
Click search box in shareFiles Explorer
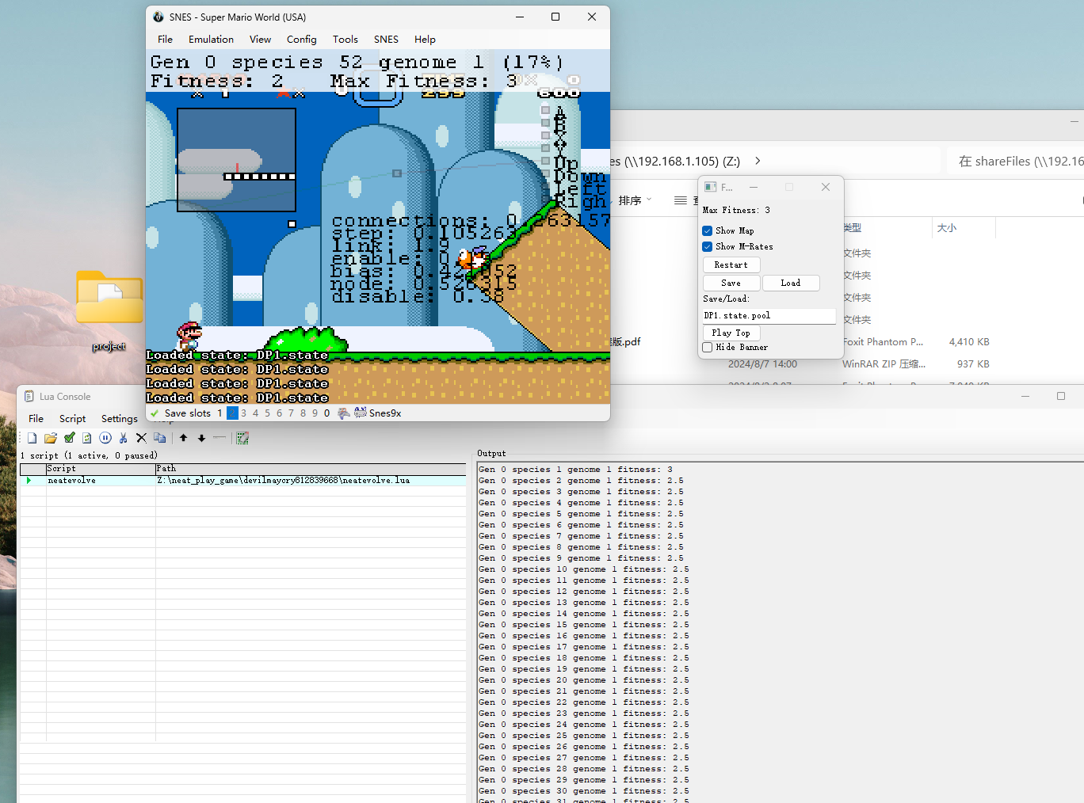point(1016,161)
